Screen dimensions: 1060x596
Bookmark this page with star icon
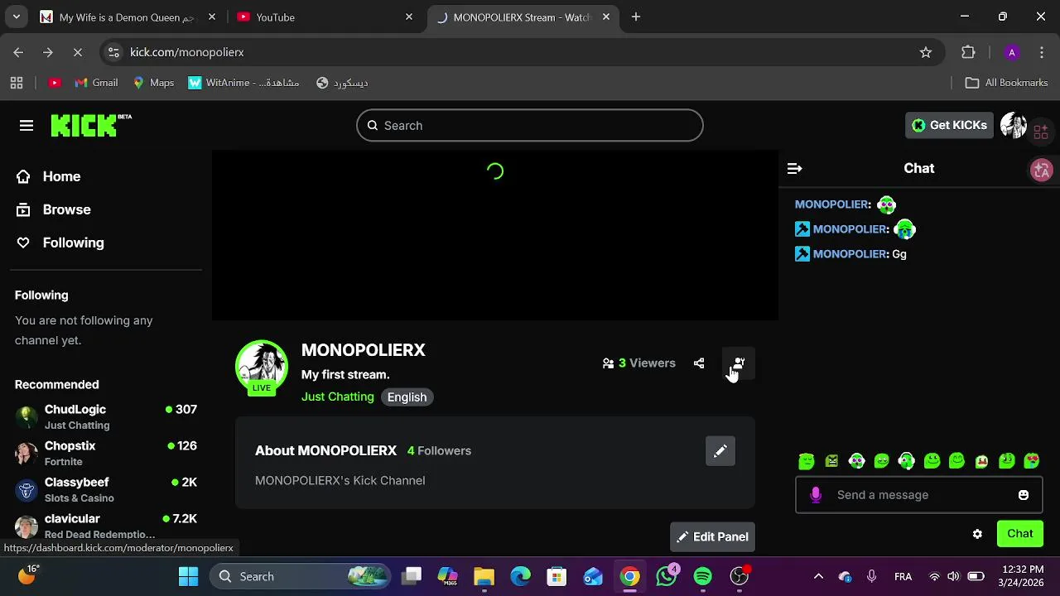tap(926, 52)
